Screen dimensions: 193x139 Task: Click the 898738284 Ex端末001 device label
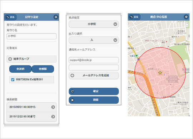click(29, 79)
